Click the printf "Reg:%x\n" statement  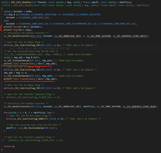coord(18,30)
